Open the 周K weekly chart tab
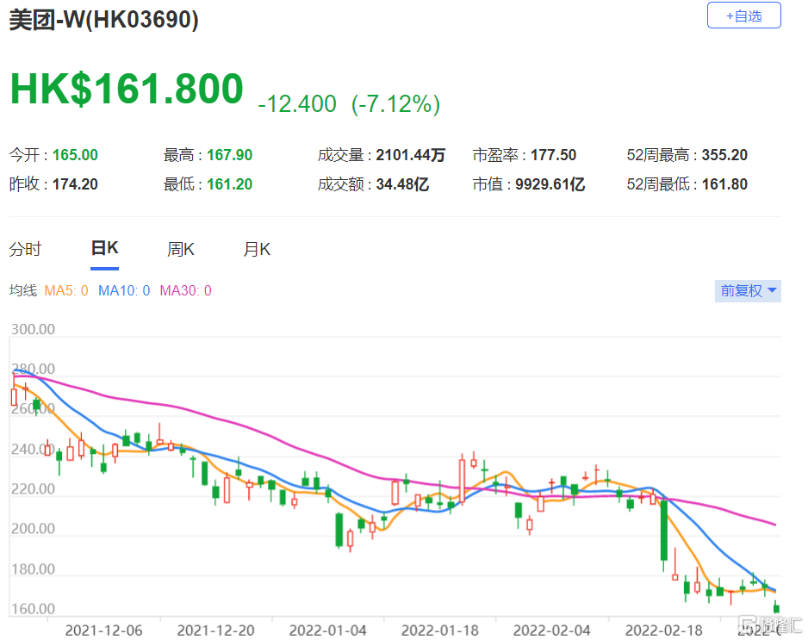 [180, 250]
